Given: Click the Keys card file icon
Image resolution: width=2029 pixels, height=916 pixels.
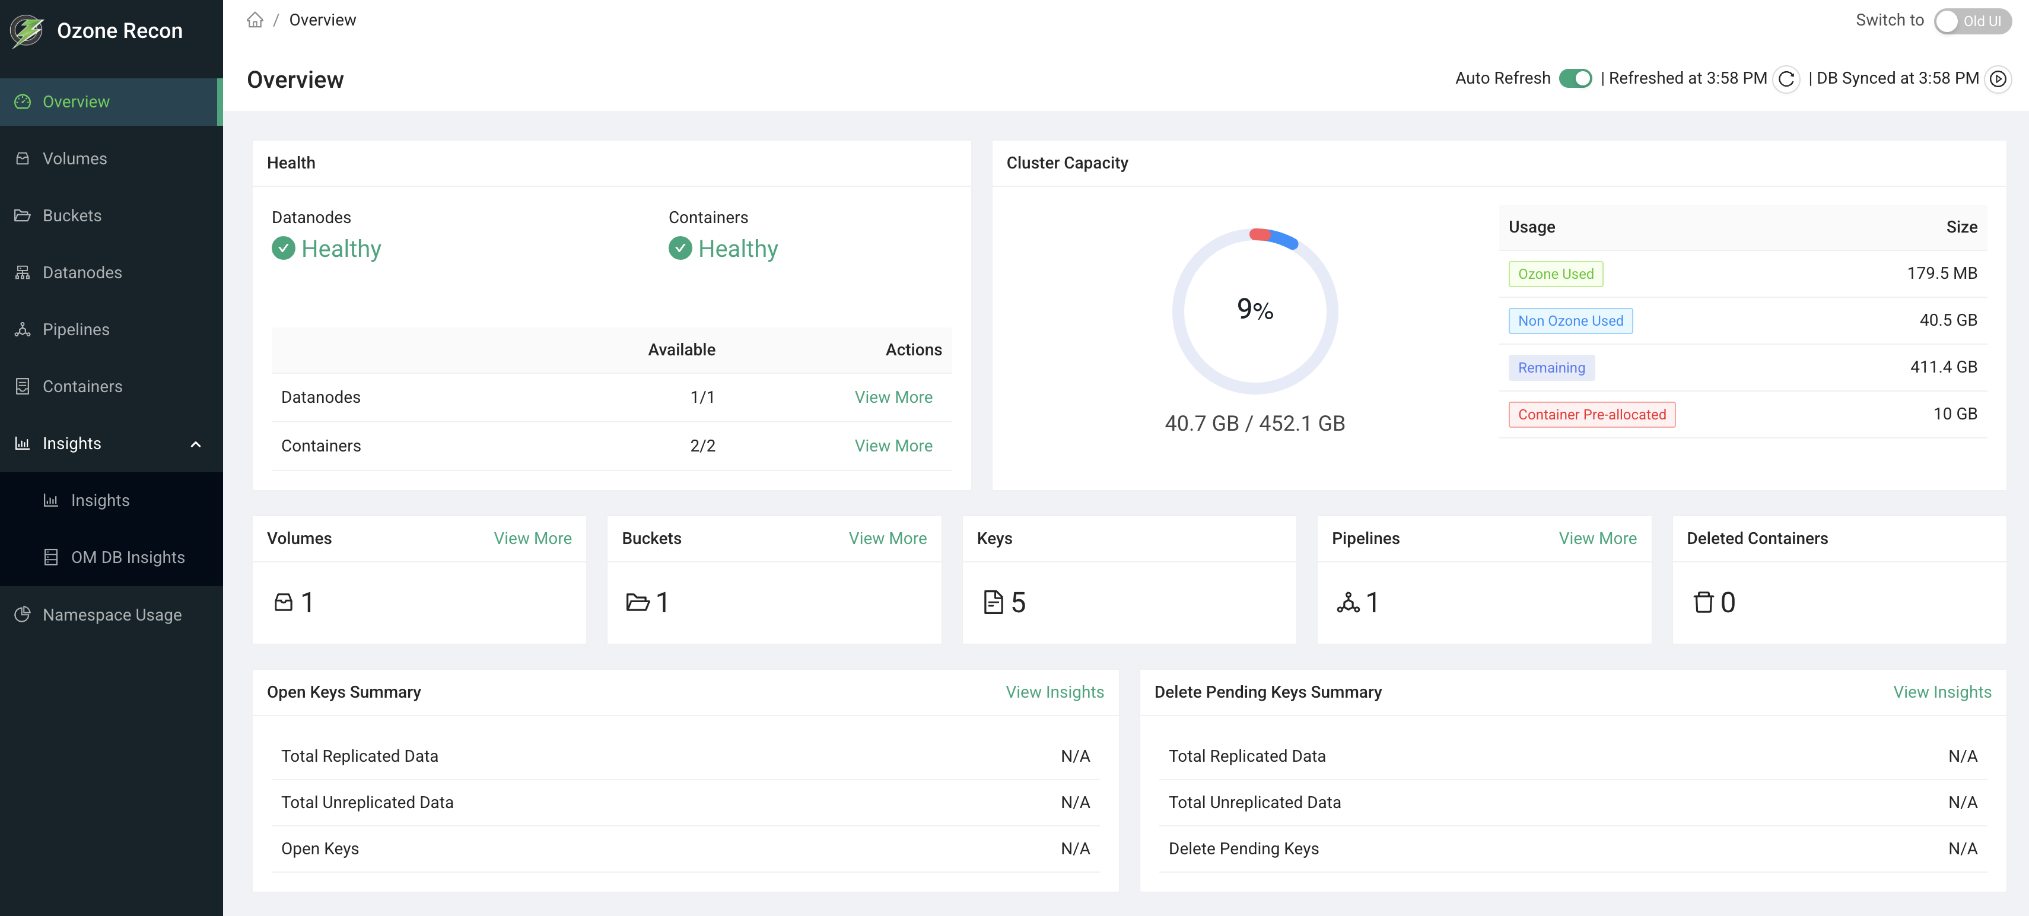Looking at the screenshot, I should coord(993,603).
